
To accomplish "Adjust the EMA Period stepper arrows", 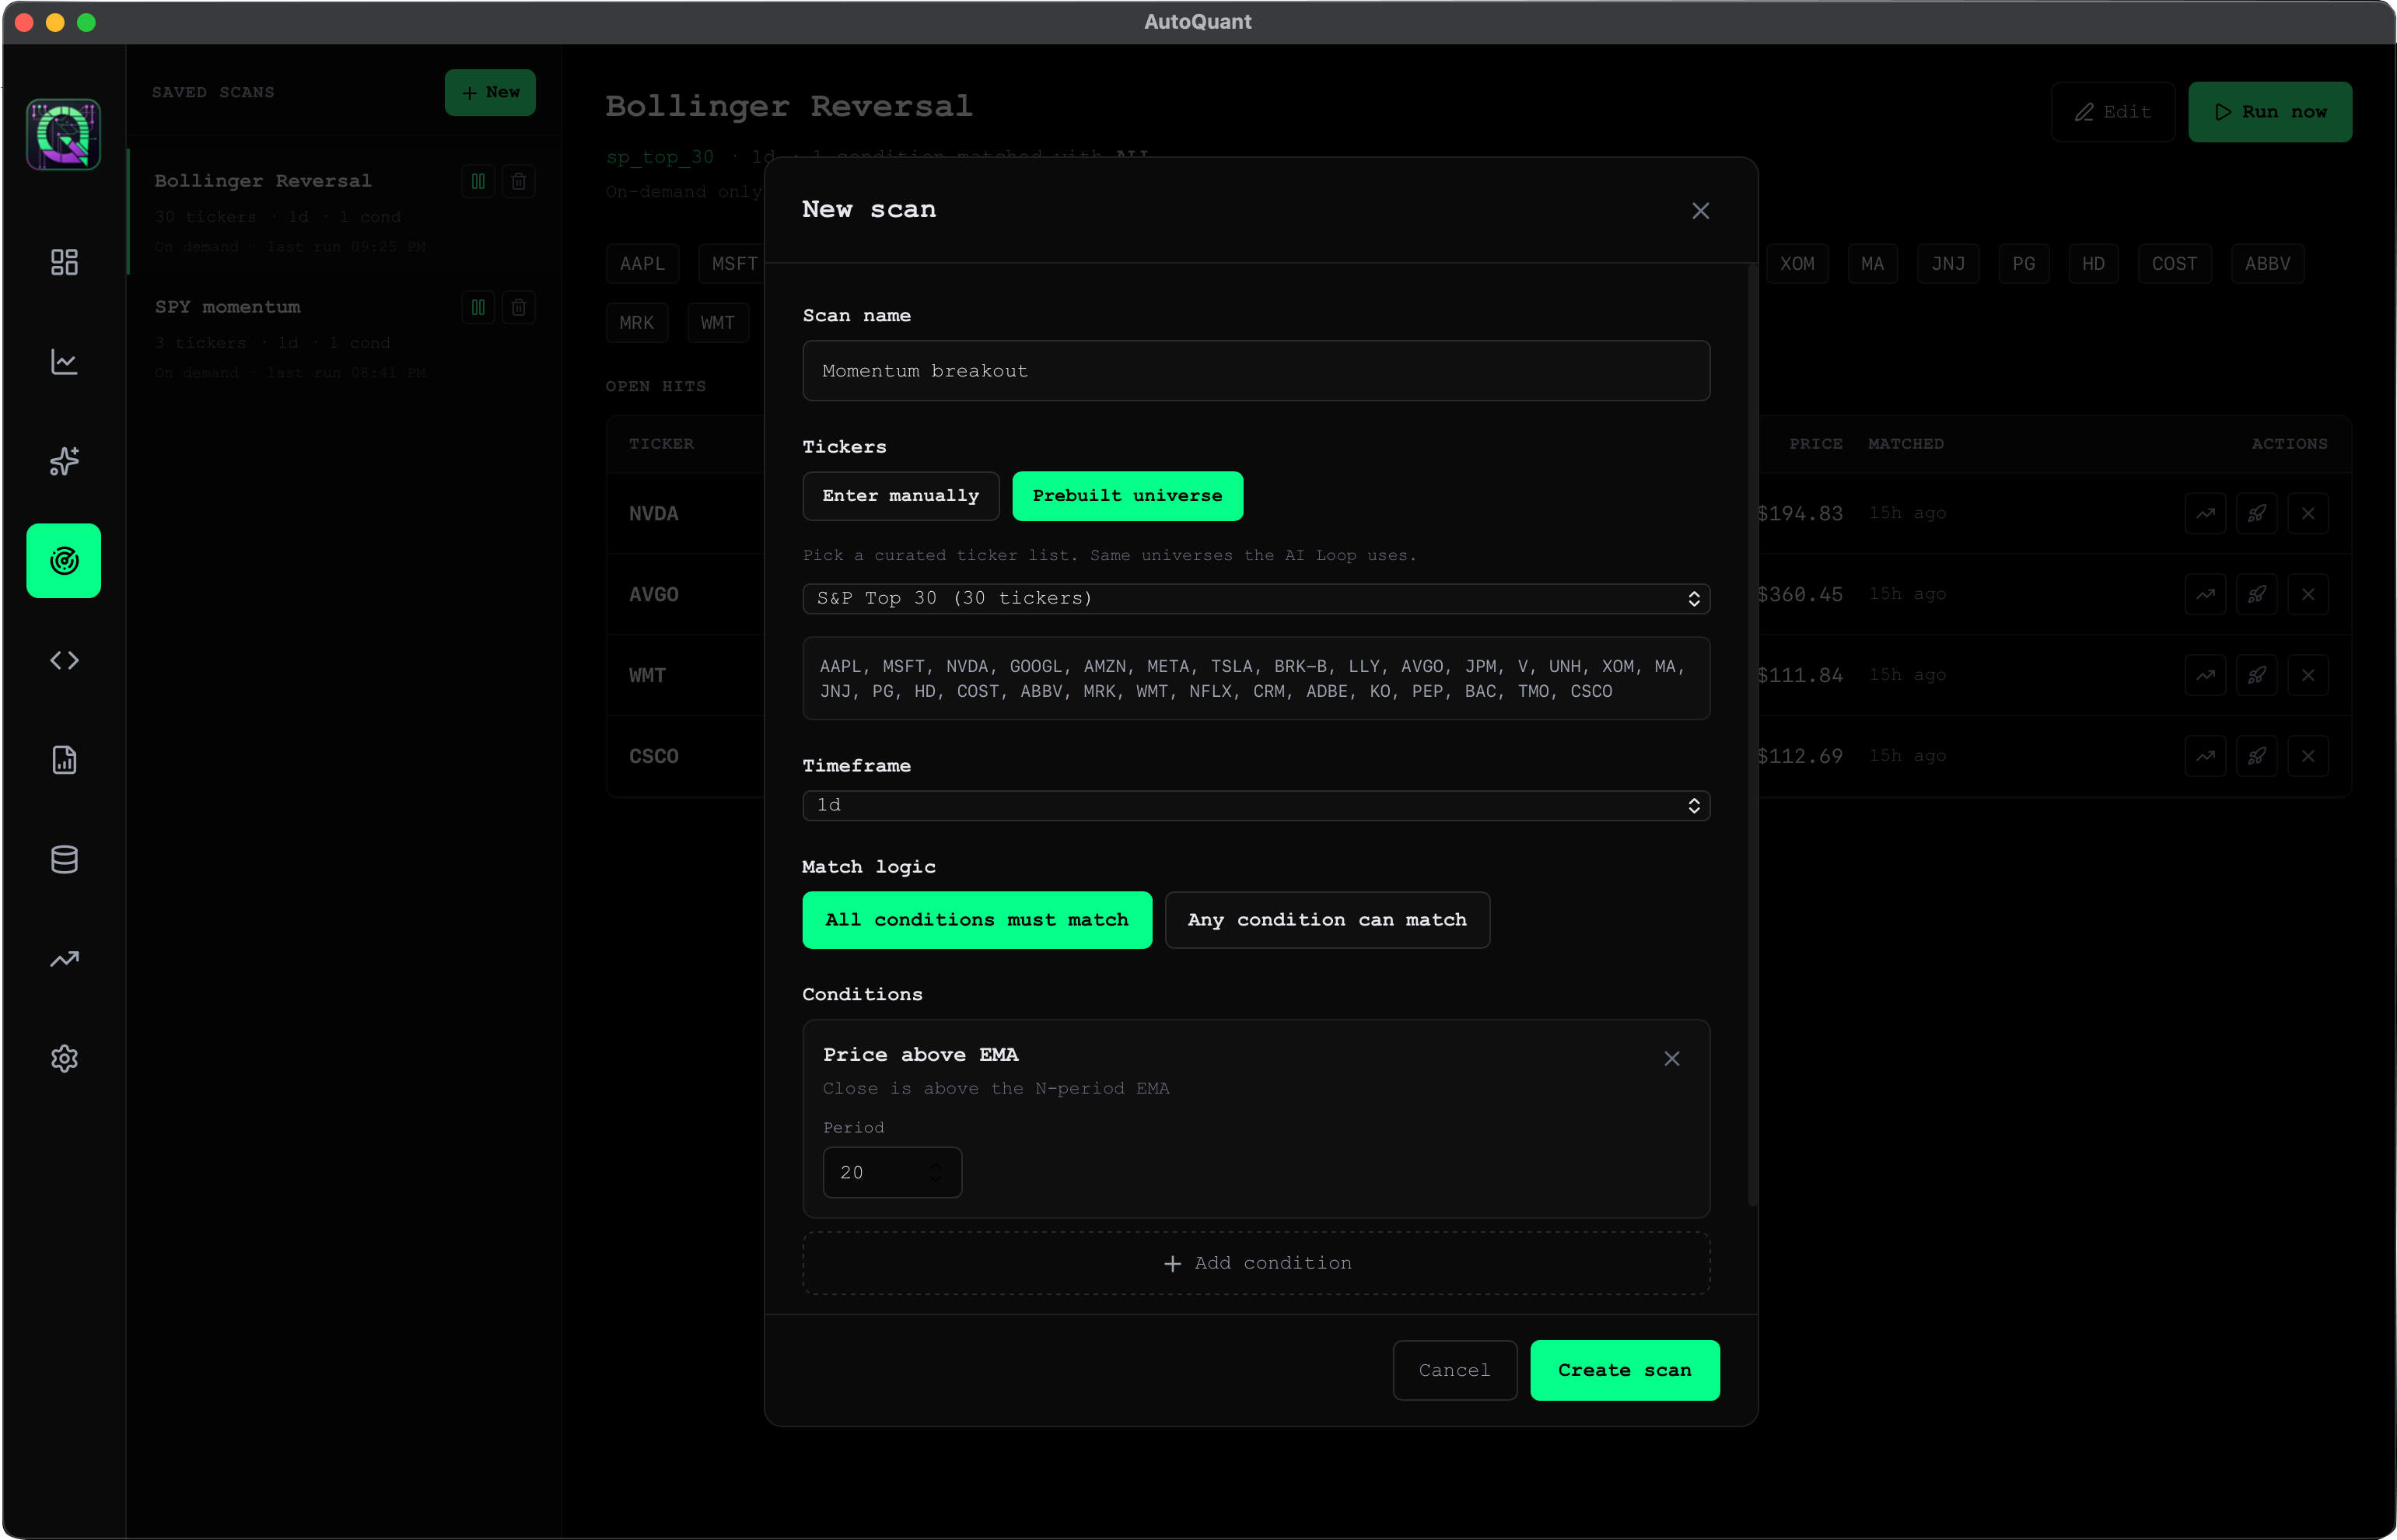I will point(935,1172).
